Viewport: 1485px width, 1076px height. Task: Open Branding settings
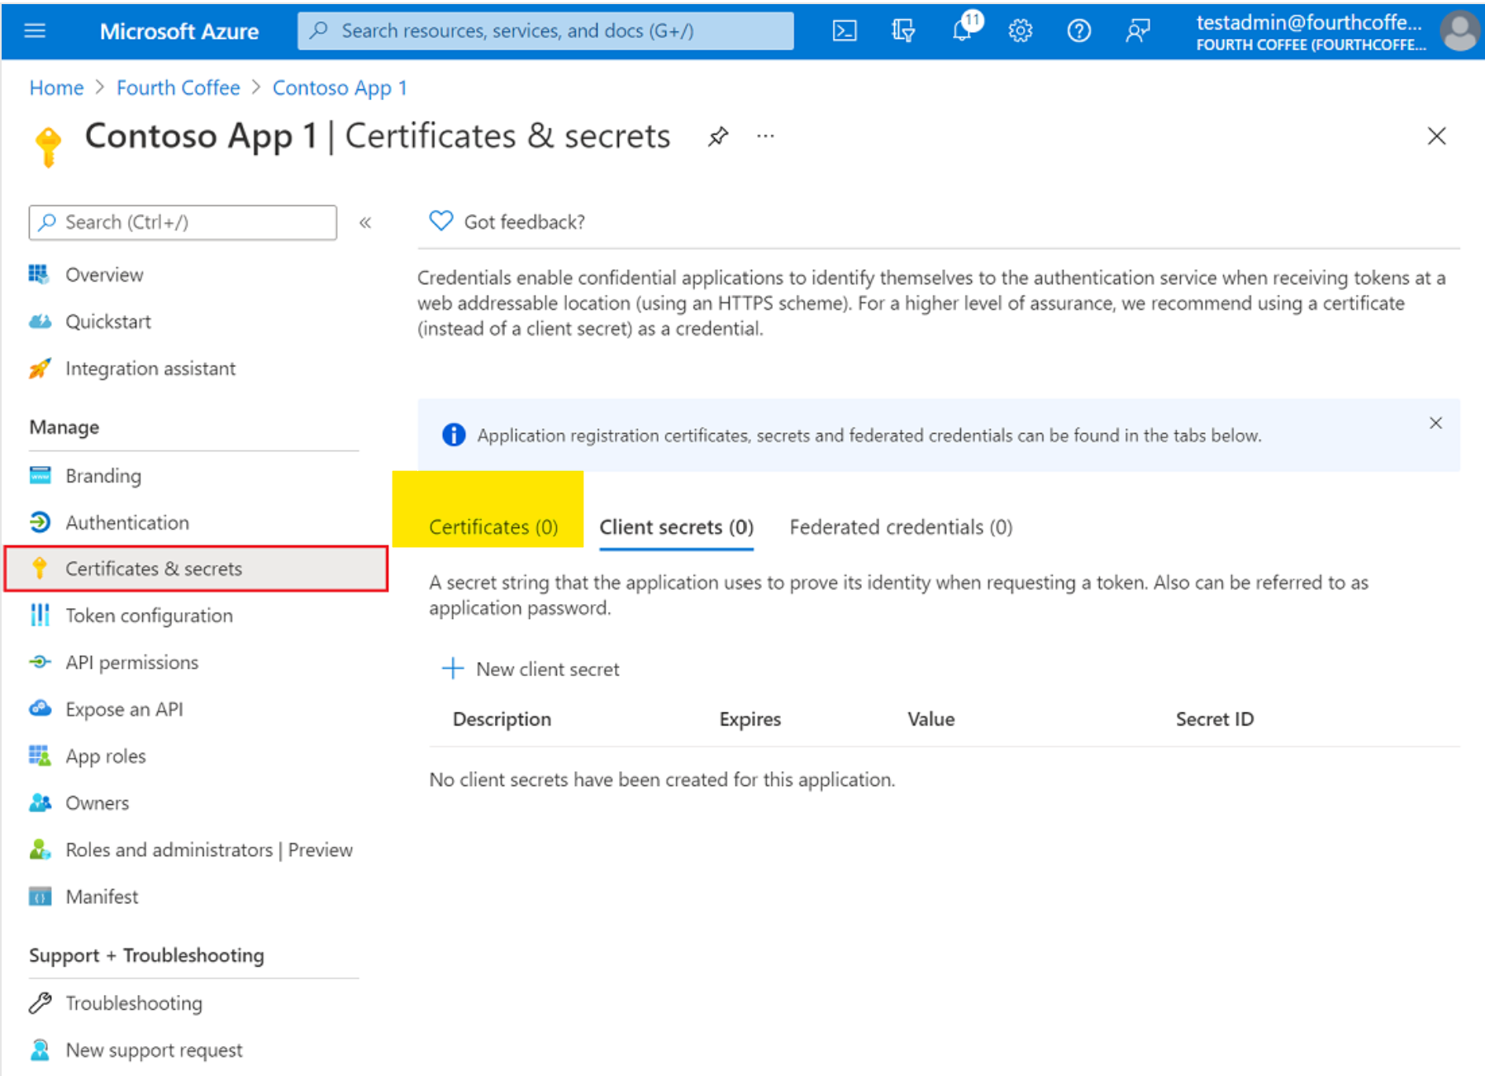click(103, 476)
